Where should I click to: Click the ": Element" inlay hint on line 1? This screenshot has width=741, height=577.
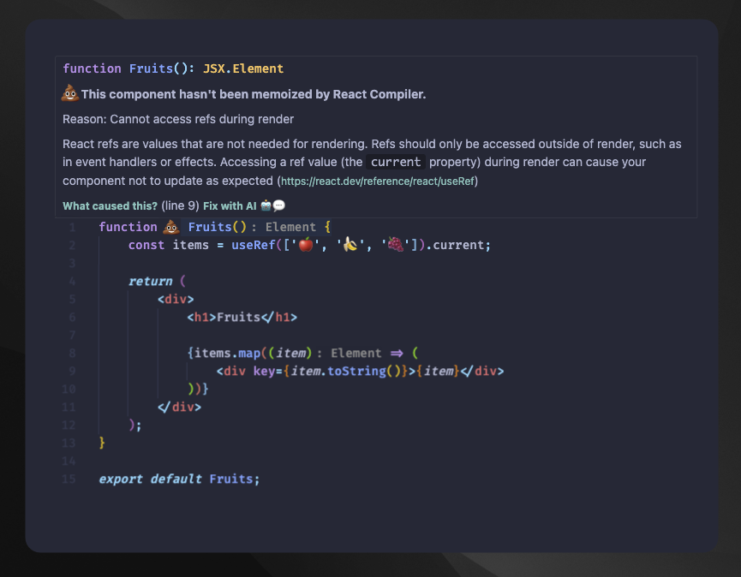pos(284,227)
